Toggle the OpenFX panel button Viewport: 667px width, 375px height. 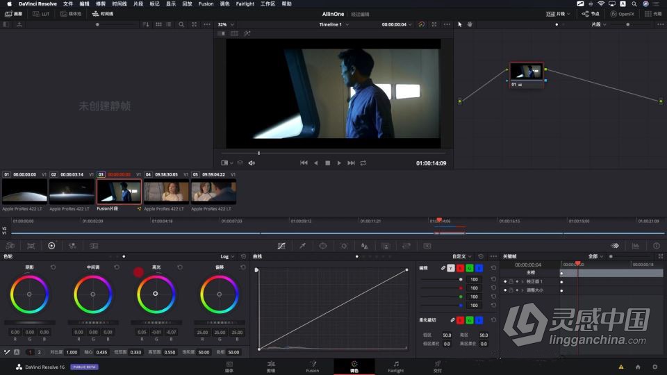[x=623, y=14]
